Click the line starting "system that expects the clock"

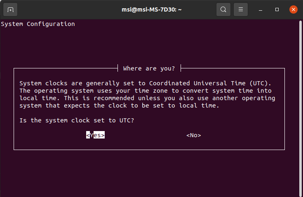(x=119, y=106)
